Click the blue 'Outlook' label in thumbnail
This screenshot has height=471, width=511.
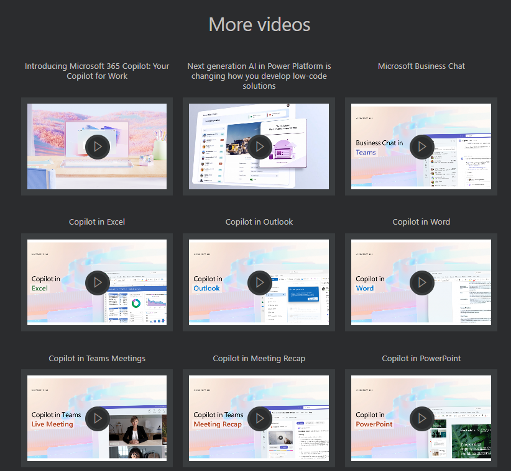[206, 288]
